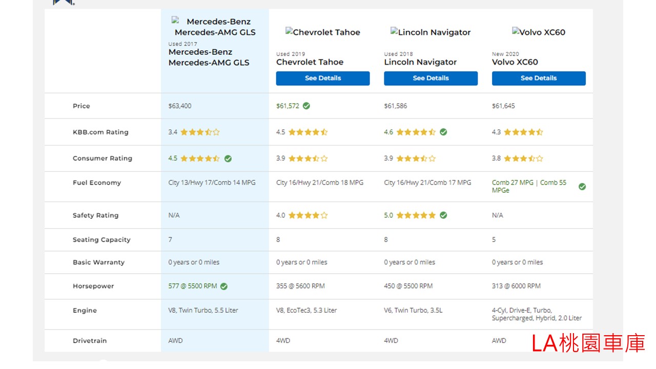
Task: Click the Mercedes seating capacity value 7
Action: 170,240
